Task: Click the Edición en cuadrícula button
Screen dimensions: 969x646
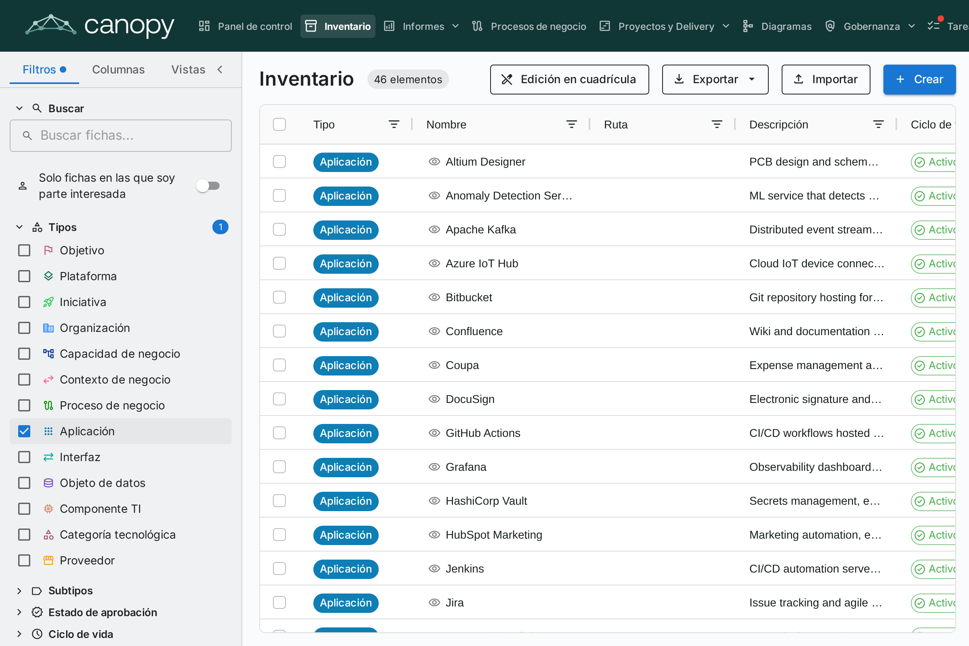Action: [569, 79]
